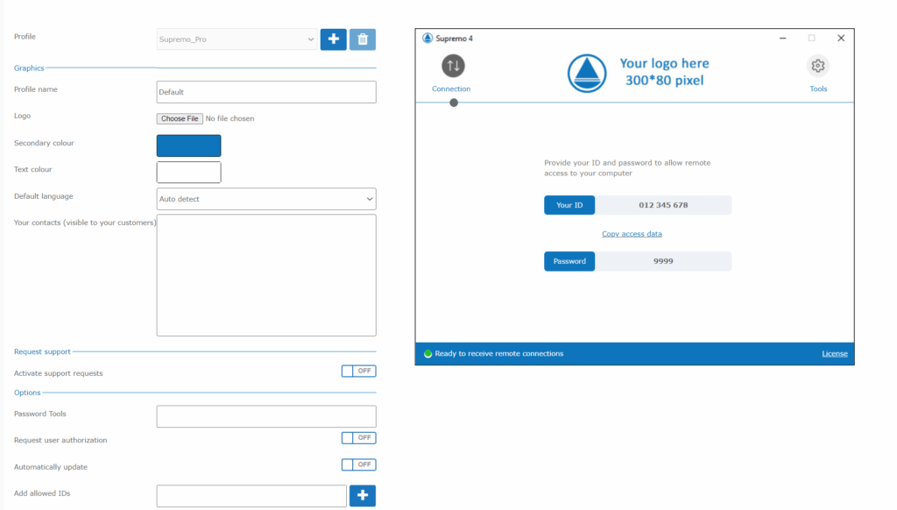The height and width of the screenshot is (510, 897).
Task: Click Supremo 4 title bar app icon
Action: tap(427, 39)
